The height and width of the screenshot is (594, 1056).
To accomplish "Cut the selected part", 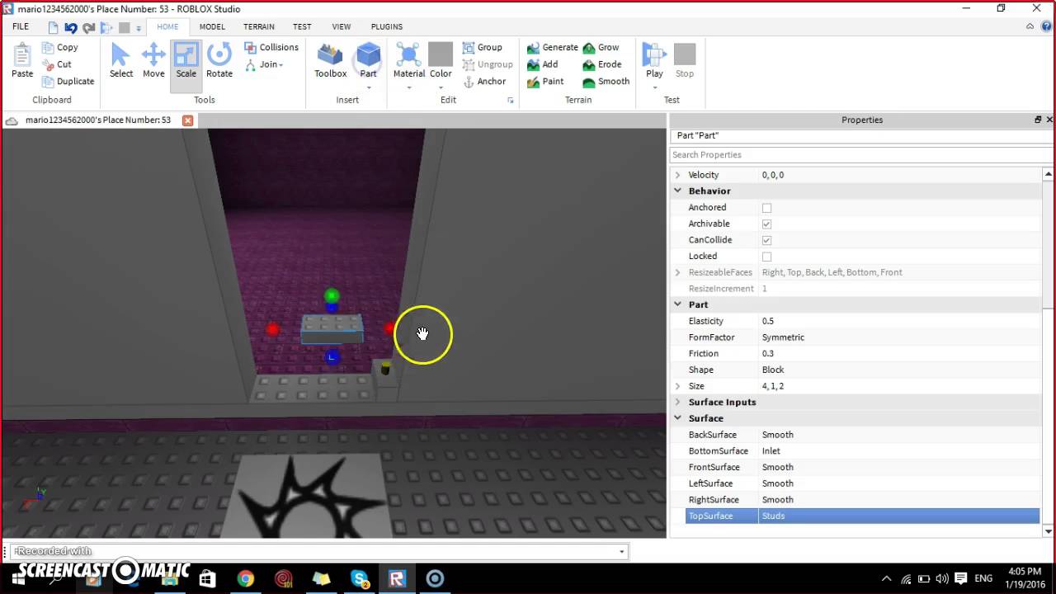I will coord(56,64).
